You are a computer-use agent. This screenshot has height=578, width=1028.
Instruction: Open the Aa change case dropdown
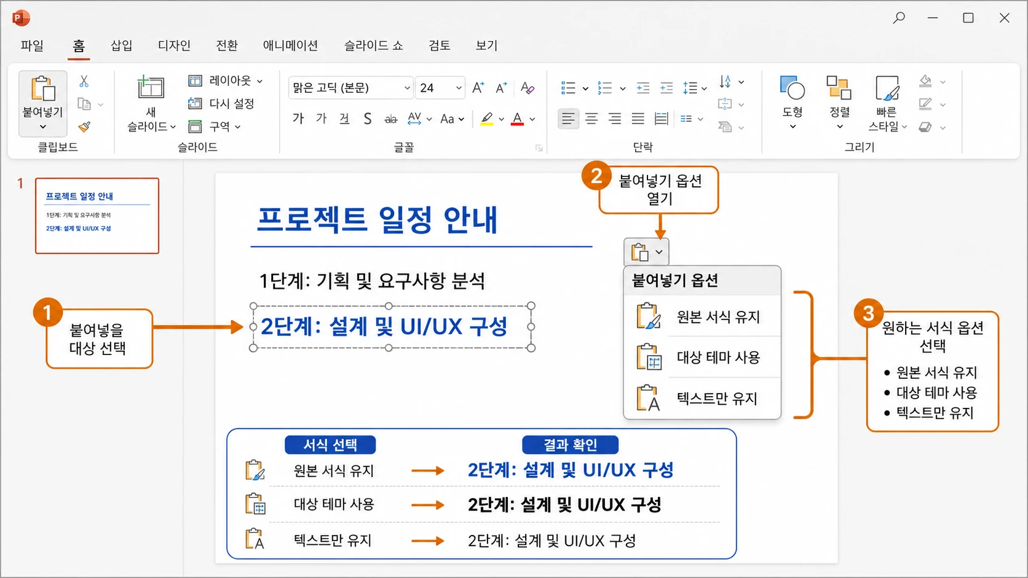(452, 119)
